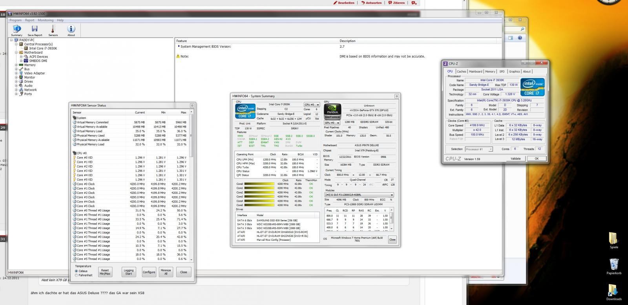
Task: Click the Reset Min/Max button
Action: [105, 272]
